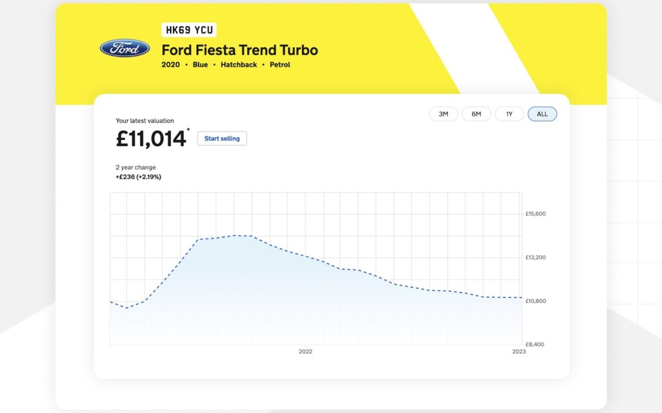Click the +£236 (+2.19%) change value
The image size is (662, 413).
pyautogui.click(x=139, y=177)
